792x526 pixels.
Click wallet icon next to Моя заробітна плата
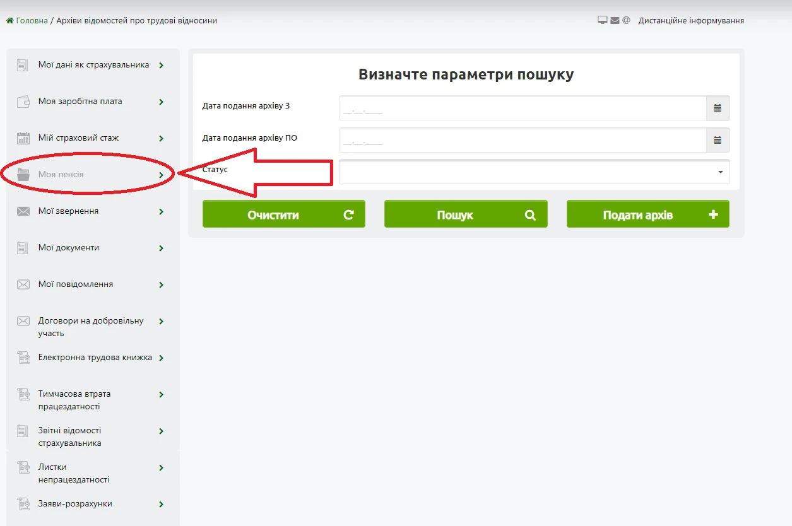point(23,102)
